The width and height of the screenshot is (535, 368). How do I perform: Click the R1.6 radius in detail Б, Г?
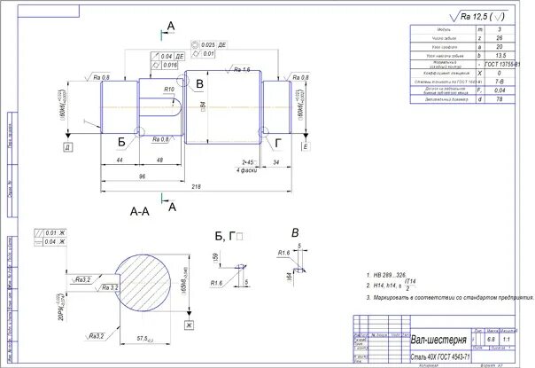(217, 283)
